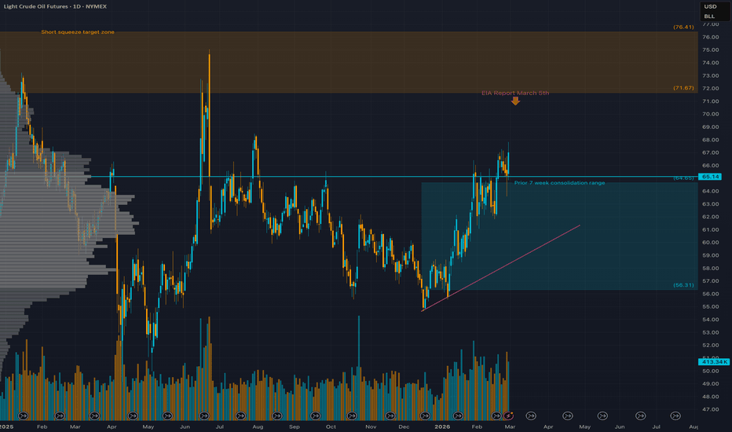Open the USD currency selector
Viewport: 732px width, 432px height.
click(710, 6)
